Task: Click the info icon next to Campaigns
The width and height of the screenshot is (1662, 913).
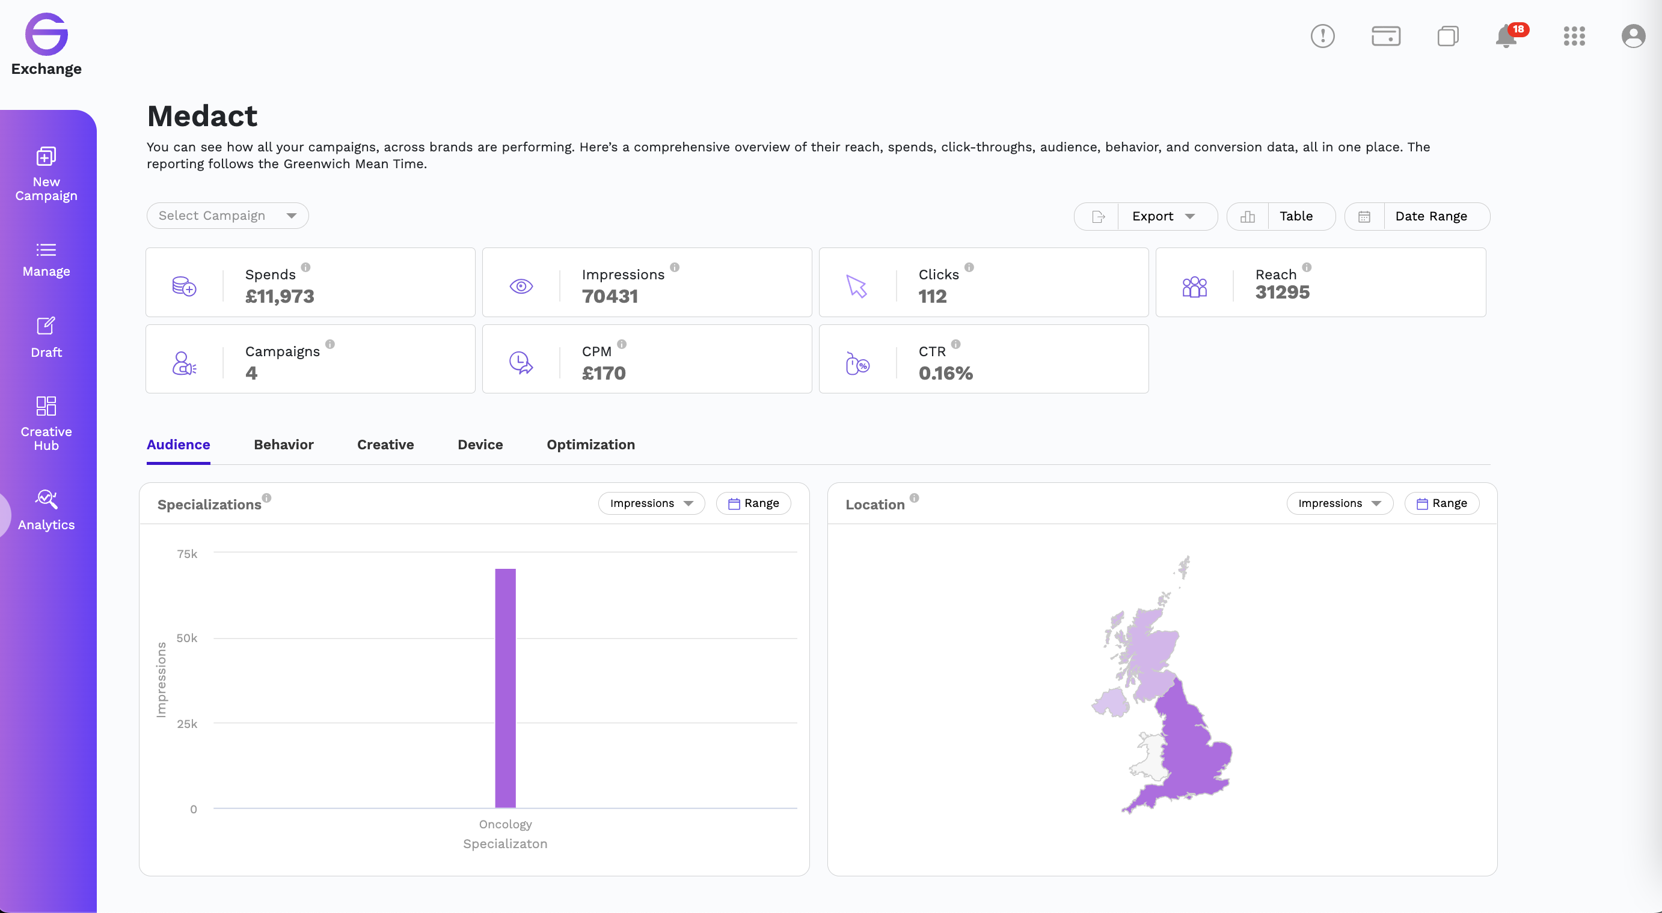Action: click(x=330, y=344)
